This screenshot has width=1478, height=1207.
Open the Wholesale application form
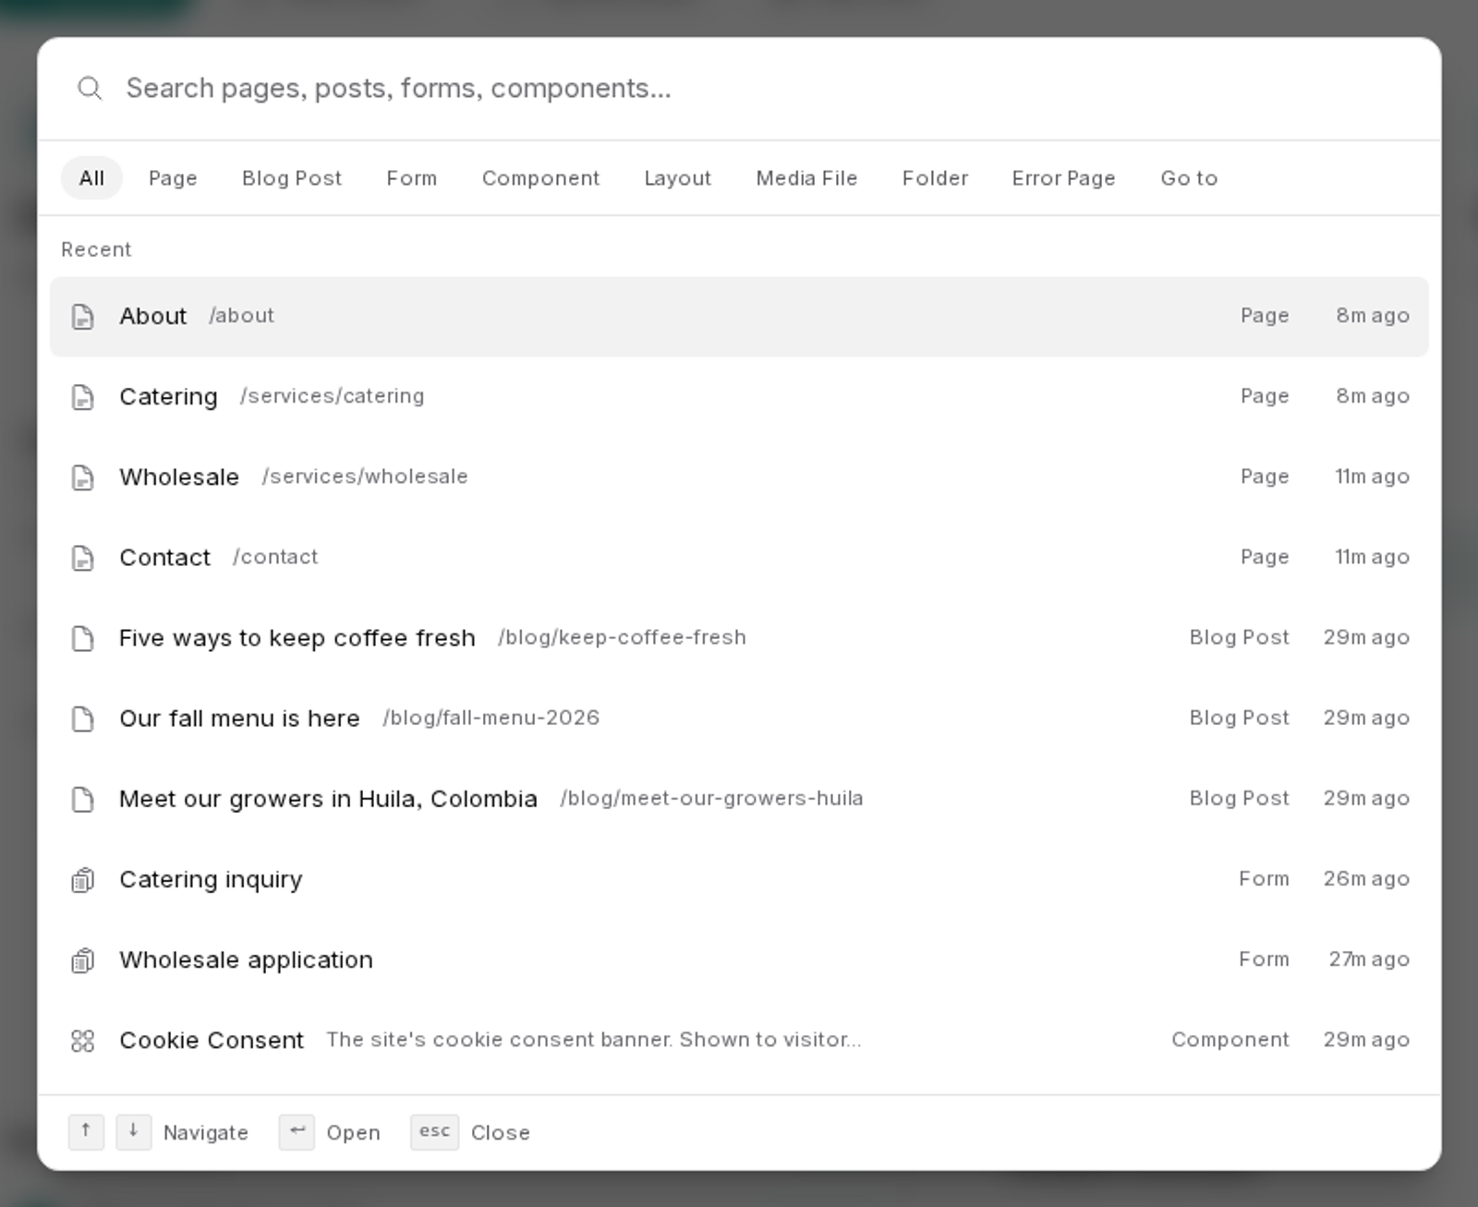[x=739, y=960]
